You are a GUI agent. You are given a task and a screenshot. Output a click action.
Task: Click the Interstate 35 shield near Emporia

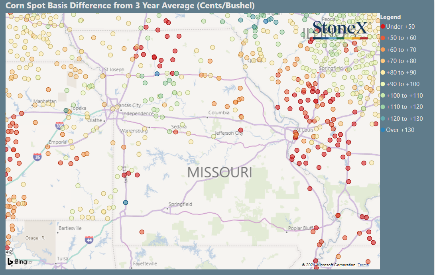point(37,157)
